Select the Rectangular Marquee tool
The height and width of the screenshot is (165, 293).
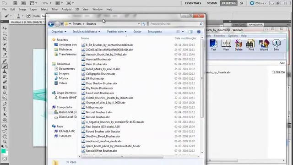5,33
